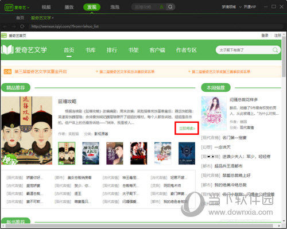287x229 pixels.
Task: Open 一念诛天 in weekly list
Action: (223, 147)
